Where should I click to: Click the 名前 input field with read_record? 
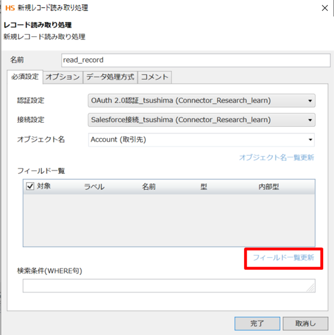pos(196,60)
